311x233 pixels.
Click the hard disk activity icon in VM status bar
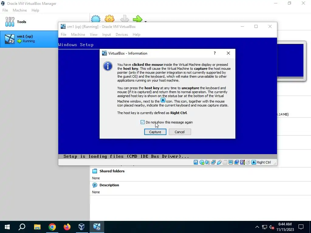[x=196, y=162]
